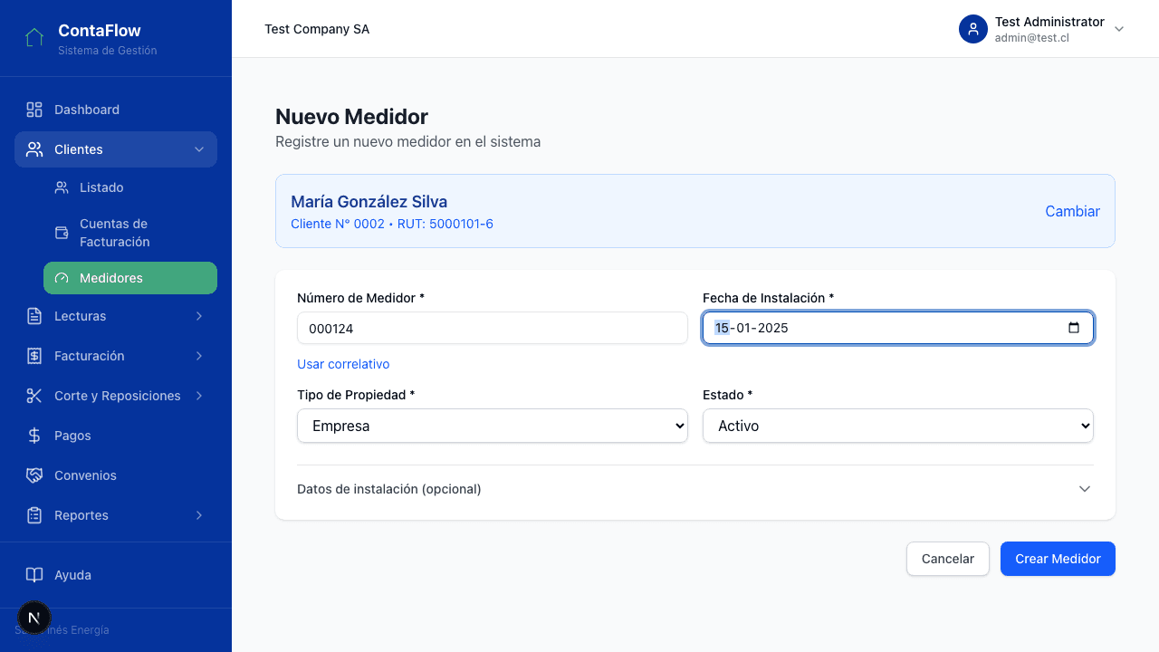Screen dimensions: 1159x652
Task: Click the Clientes people icon
Action: coord(34,149)
